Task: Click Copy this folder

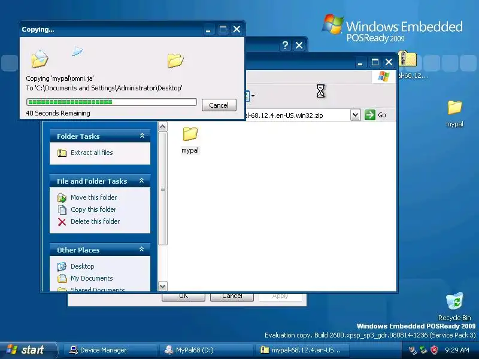Action: [x=93, y=209]
